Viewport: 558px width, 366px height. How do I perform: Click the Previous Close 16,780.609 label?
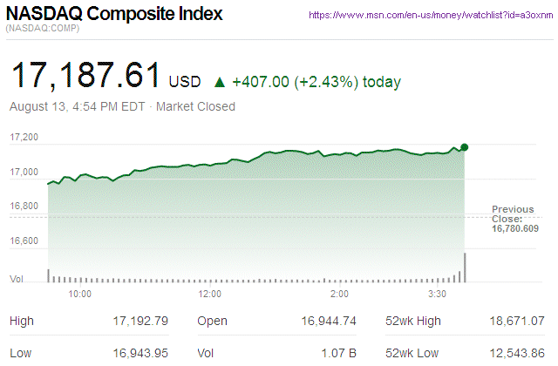click(513, 218)
